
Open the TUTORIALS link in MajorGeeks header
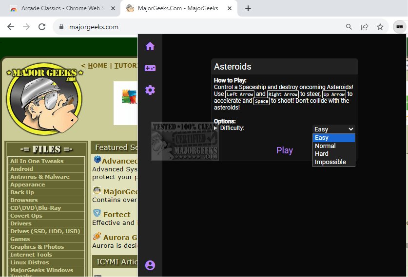[126, 66]
